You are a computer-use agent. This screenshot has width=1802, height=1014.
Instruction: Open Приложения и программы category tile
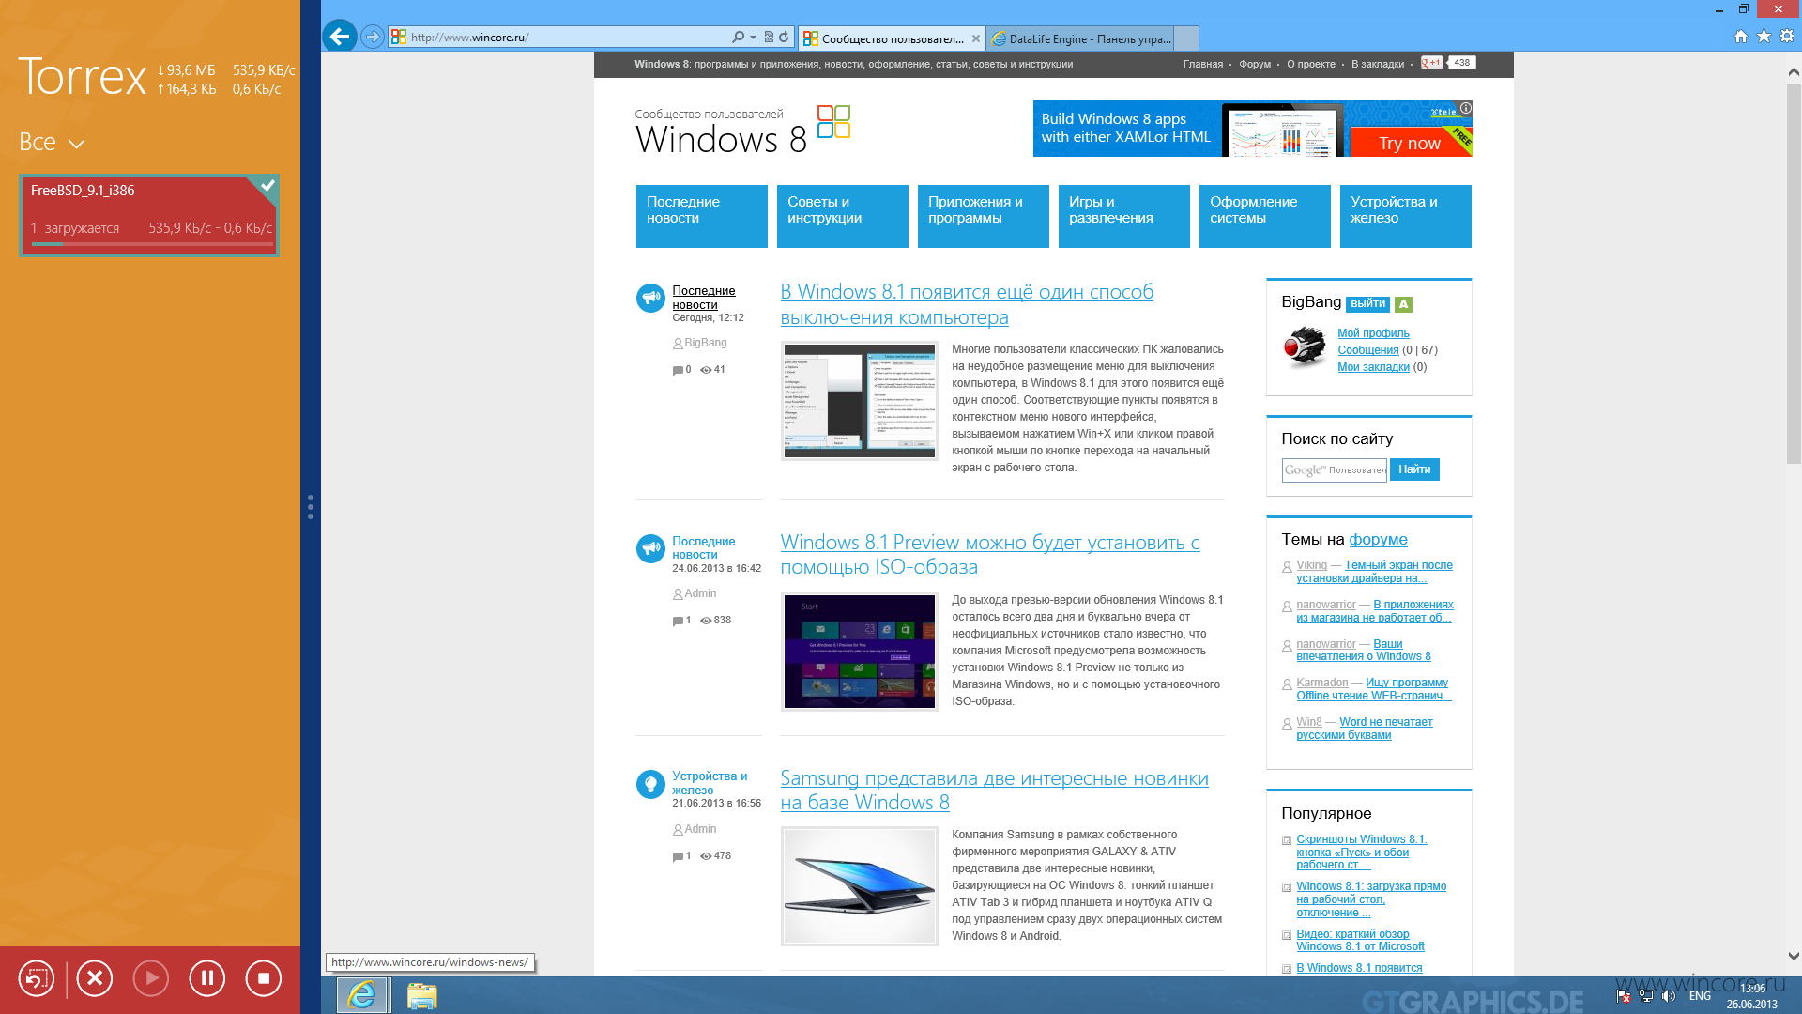tap(983, 216)
